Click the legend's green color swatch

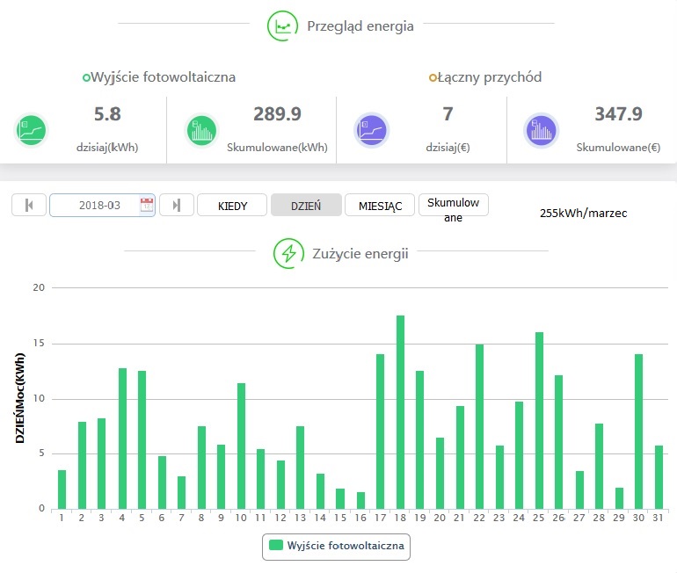276,546
